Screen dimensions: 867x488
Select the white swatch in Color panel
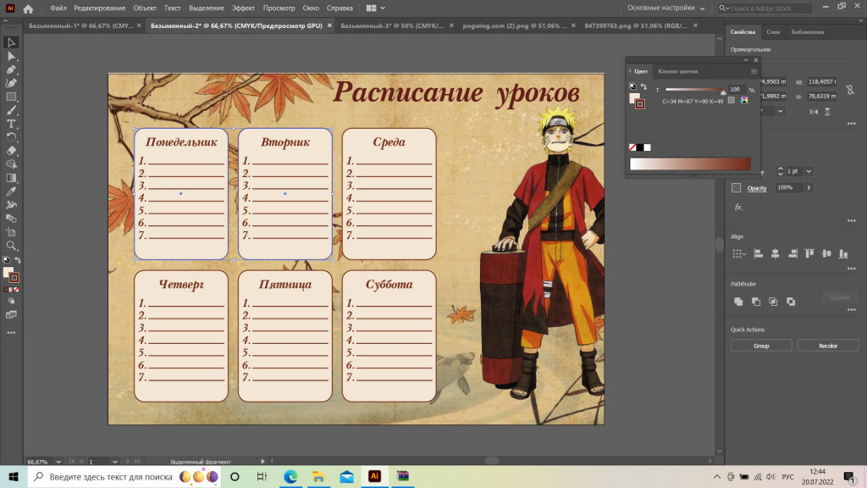pos(648,147)
